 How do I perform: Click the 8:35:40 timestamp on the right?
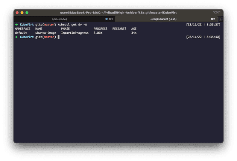213,37
